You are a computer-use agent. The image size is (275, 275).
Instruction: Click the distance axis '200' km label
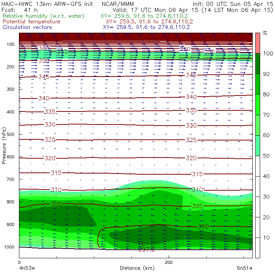tap(169, 262)
